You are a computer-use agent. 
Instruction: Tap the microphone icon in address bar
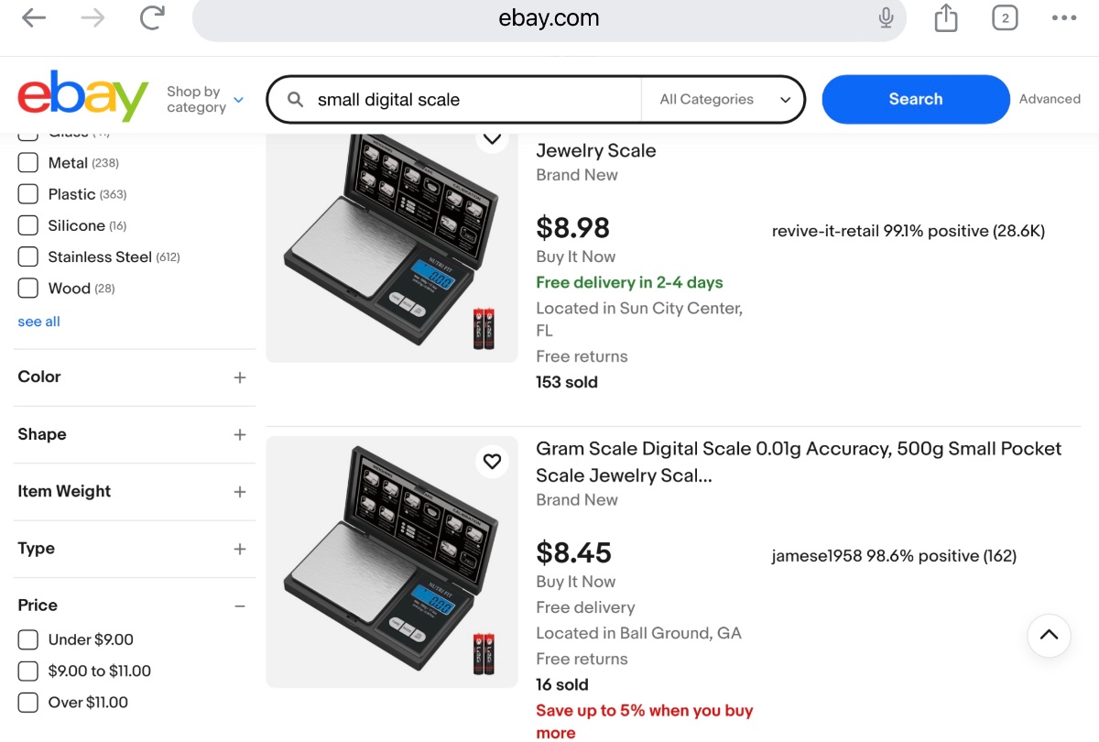(886, 18)
